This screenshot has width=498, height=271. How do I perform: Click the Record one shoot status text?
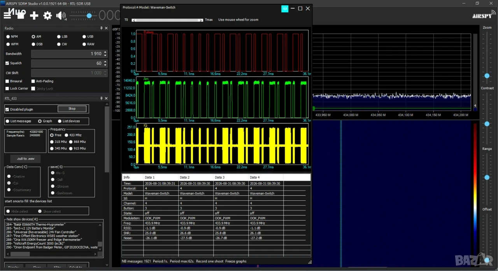pos(209,261)
